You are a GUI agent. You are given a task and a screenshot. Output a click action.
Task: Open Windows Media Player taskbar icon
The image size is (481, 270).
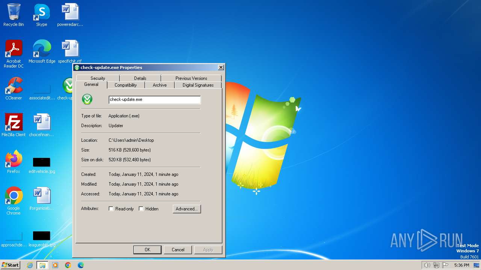[55, 265]
